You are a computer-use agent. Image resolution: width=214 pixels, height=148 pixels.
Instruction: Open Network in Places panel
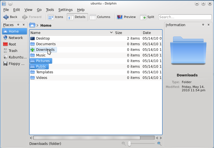[14, 38]
